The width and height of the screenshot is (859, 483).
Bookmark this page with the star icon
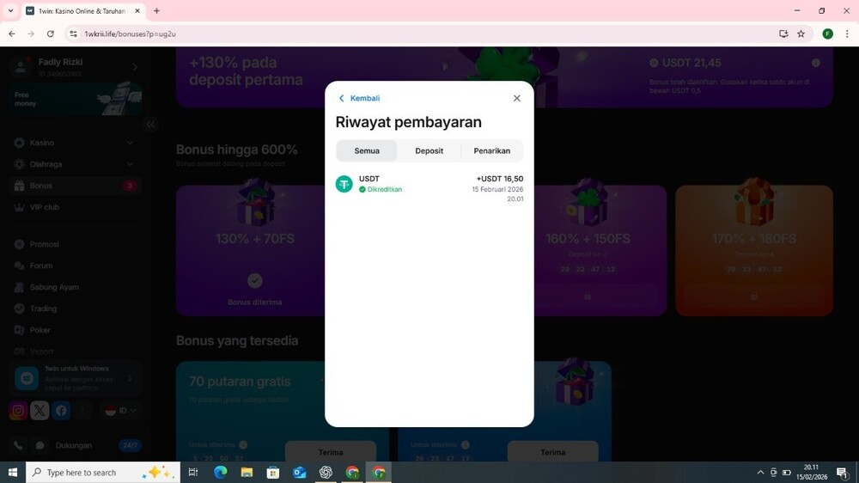(801, 34)
